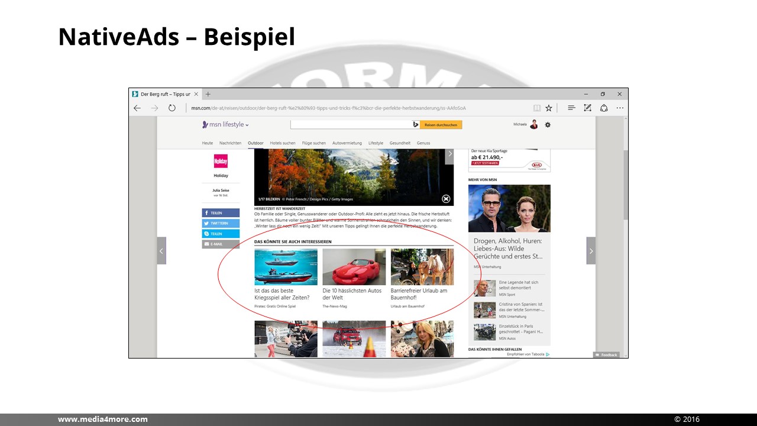Select the Gesundheit navigation item
This screenshot has height=426, width=757.
400,143
